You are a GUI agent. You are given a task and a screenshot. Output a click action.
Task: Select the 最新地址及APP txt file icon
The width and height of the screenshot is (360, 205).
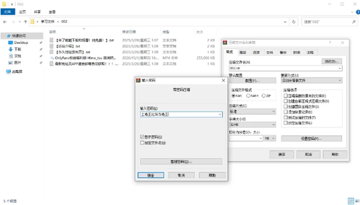click(52, 64)
